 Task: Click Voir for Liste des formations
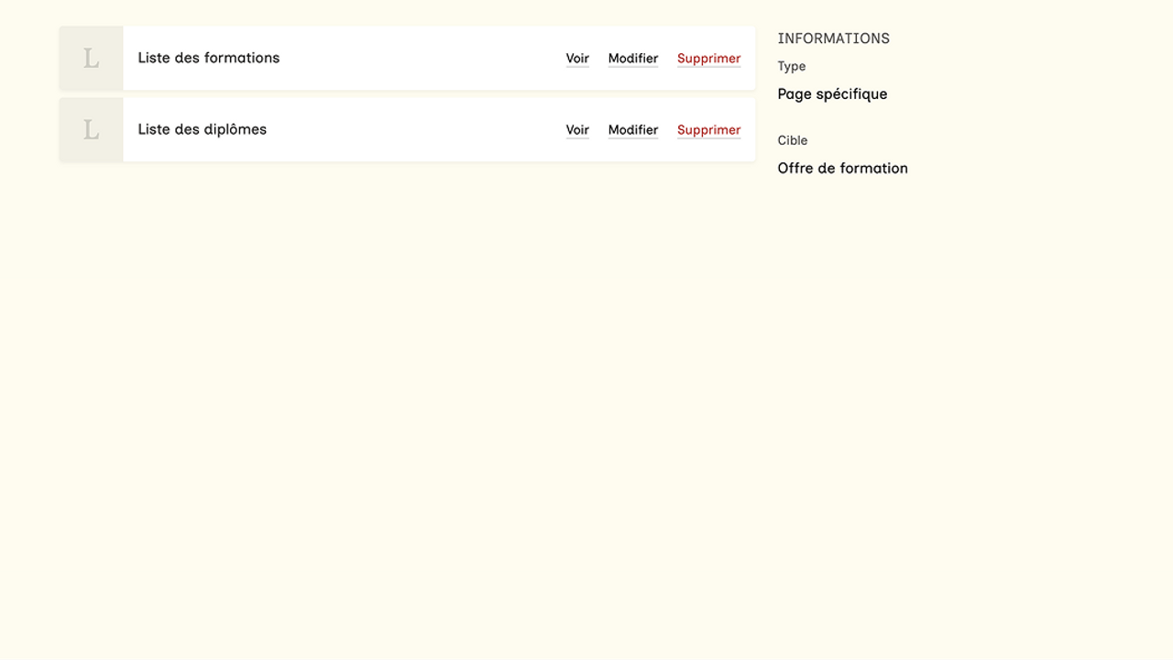click(577, 59)
